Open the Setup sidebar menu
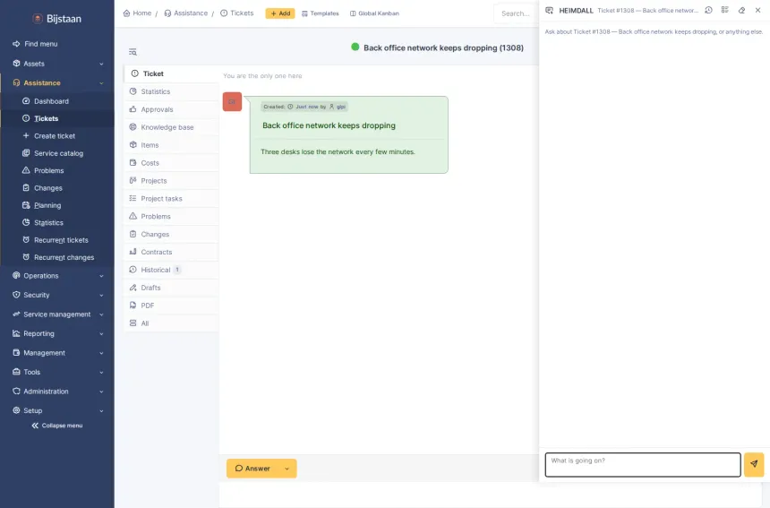 [x=57, y=410]
